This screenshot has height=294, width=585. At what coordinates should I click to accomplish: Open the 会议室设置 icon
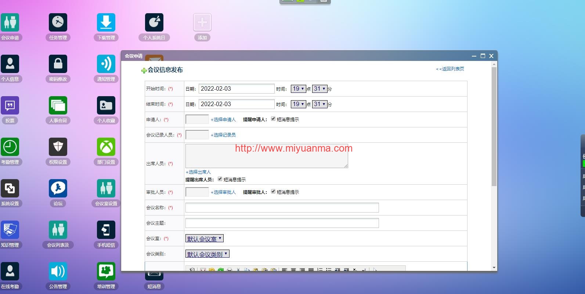106,188
